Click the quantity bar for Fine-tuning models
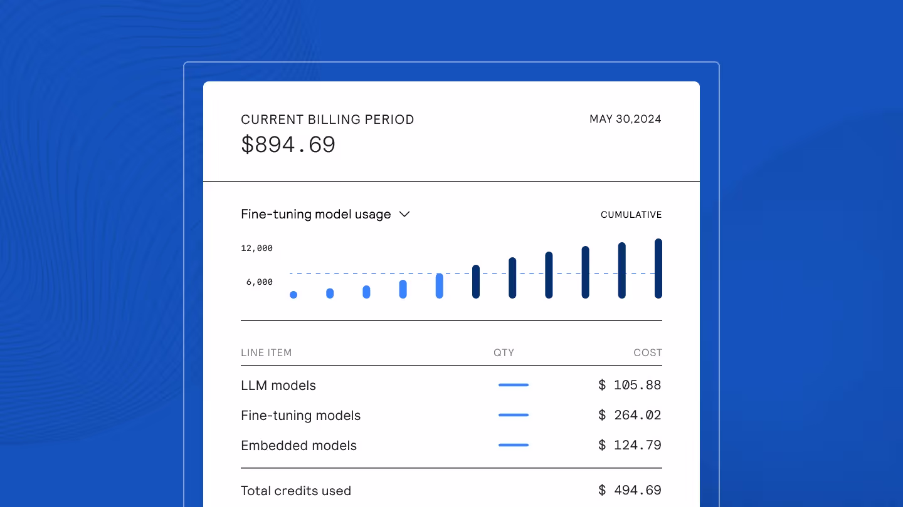The width and height of the screenshot is (903, 507). tap(514, 415)
